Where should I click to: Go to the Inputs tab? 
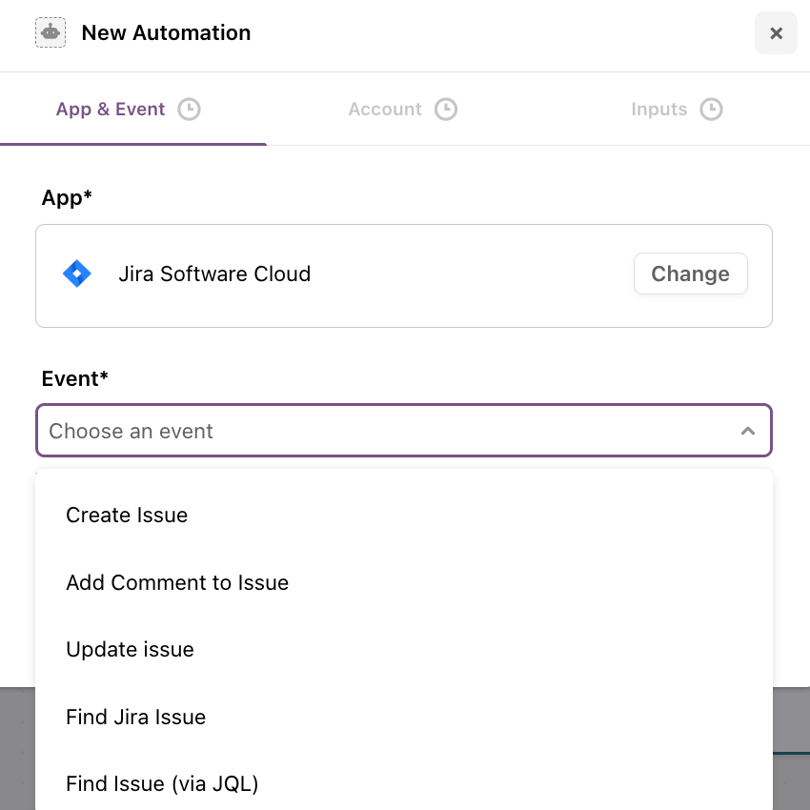click(x=658, y=110)
